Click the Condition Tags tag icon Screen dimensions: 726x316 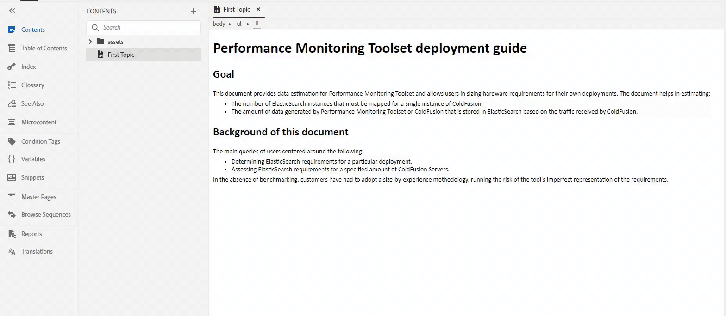[12, 141]
